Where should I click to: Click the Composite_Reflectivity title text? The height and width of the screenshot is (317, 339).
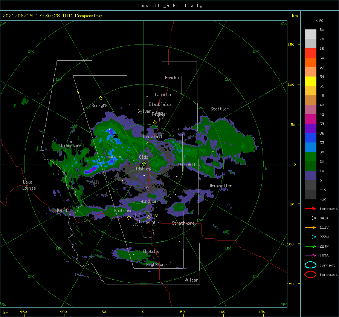coord(169,6)
